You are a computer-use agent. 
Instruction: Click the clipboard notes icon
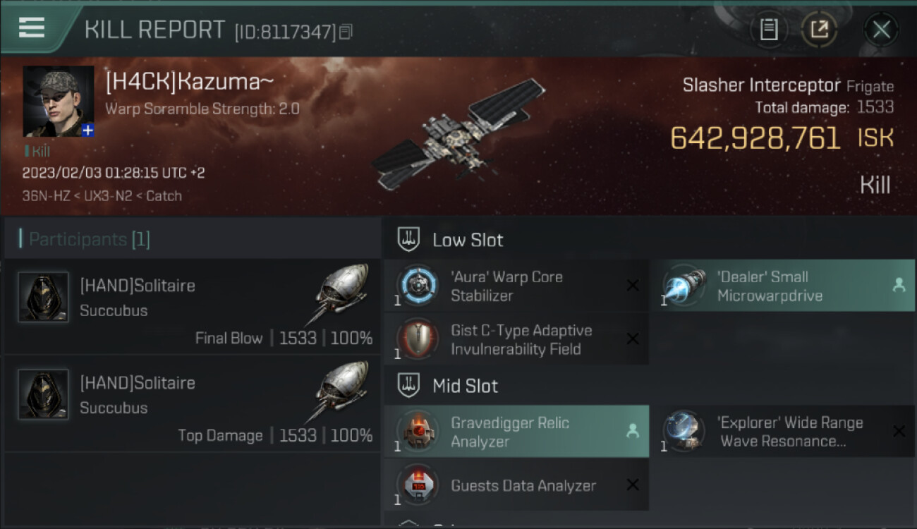tap(769, 30)
